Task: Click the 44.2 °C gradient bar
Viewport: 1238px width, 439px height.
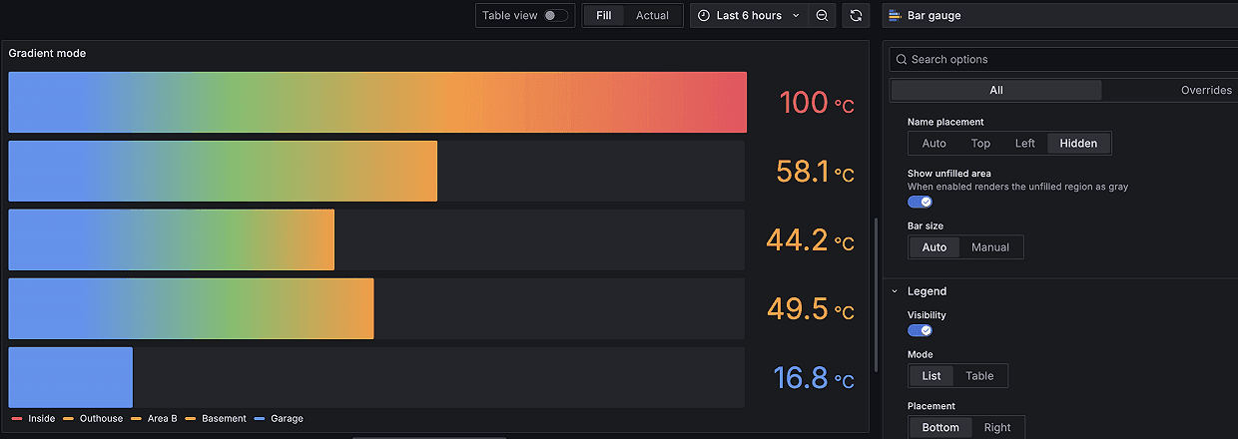Action: pyautogui.click(x=172, y=239)
